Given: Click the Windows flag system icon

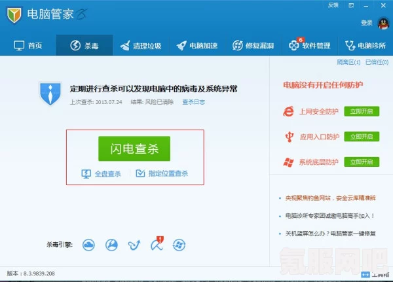Looking at the screenshot, I should pyautogui.click(x=288, y=162).
